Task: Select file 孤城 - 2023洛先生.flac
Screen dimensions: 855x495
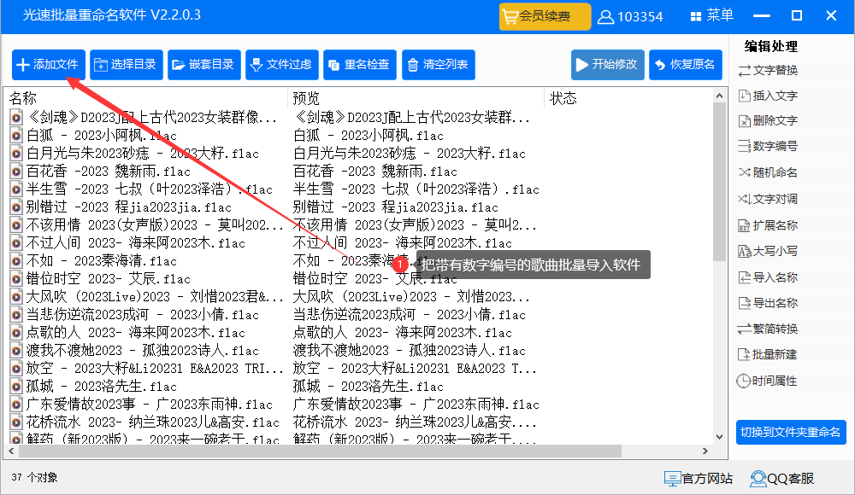Action: click(x=102, y=387)
